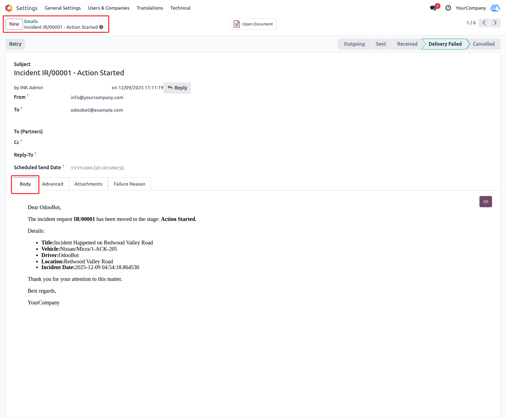The image size is (506, 418).
Task: Click the From field help question mark
Action: tap(28, 96)
